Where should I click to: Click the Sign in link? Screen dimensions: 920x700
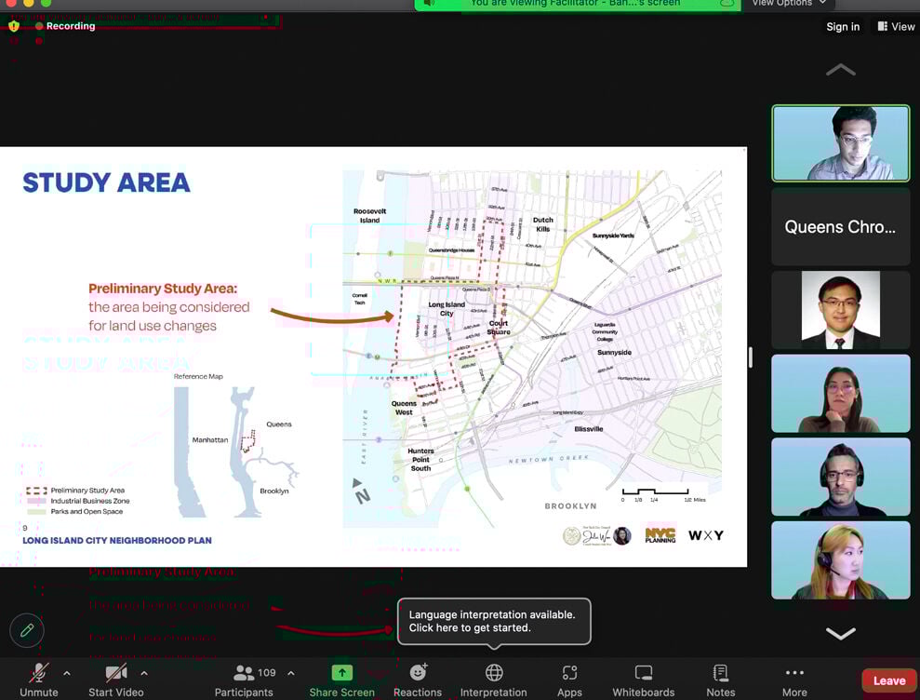[x=843, y=27]
